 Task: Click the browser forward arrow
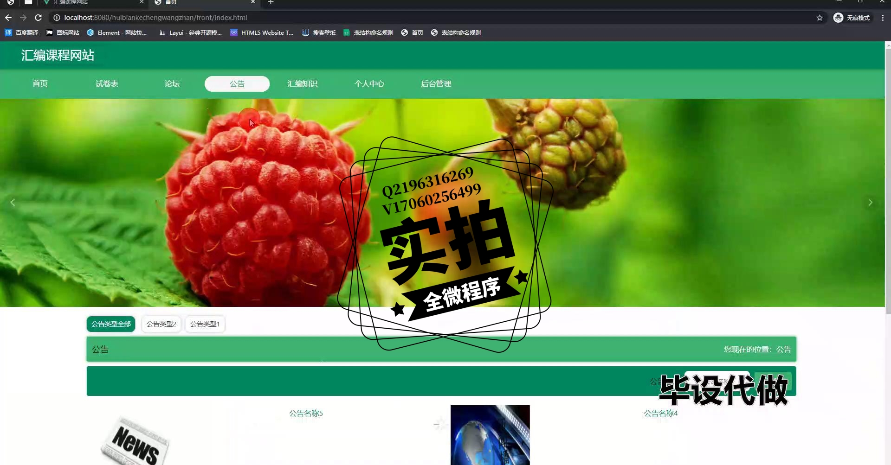click(x=23, y=18)
